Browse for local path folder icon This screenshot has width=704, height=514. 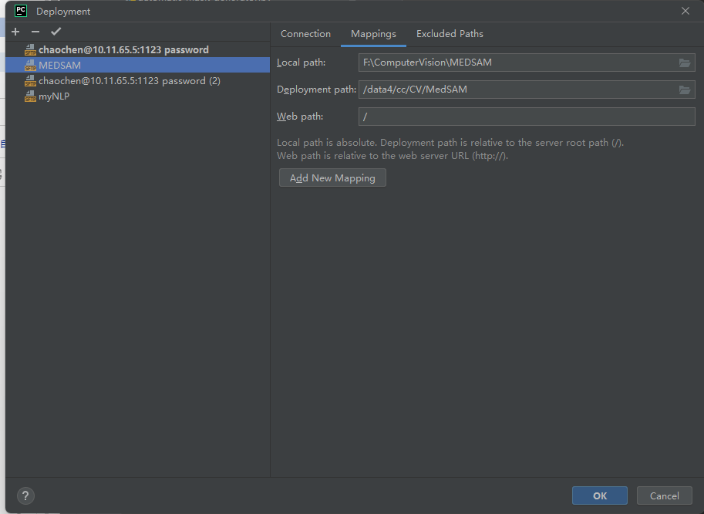(684, 63)
